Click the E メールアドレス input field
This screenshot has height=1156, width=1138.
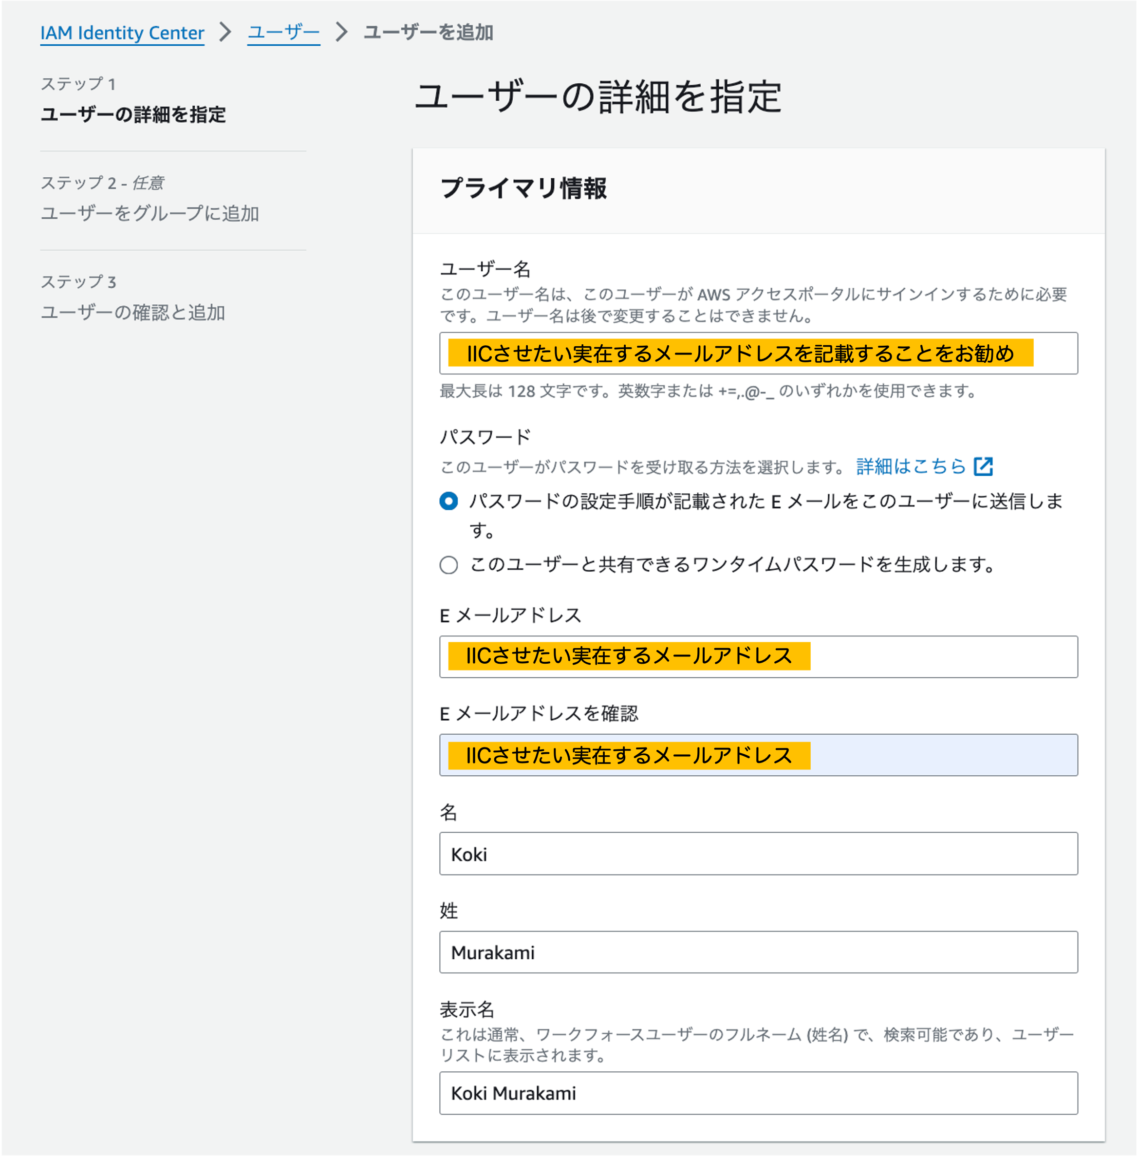tap(758, 656)
